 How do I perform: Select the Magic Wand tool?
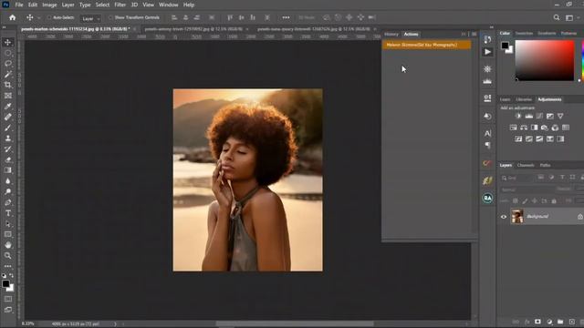pos(7,75)
